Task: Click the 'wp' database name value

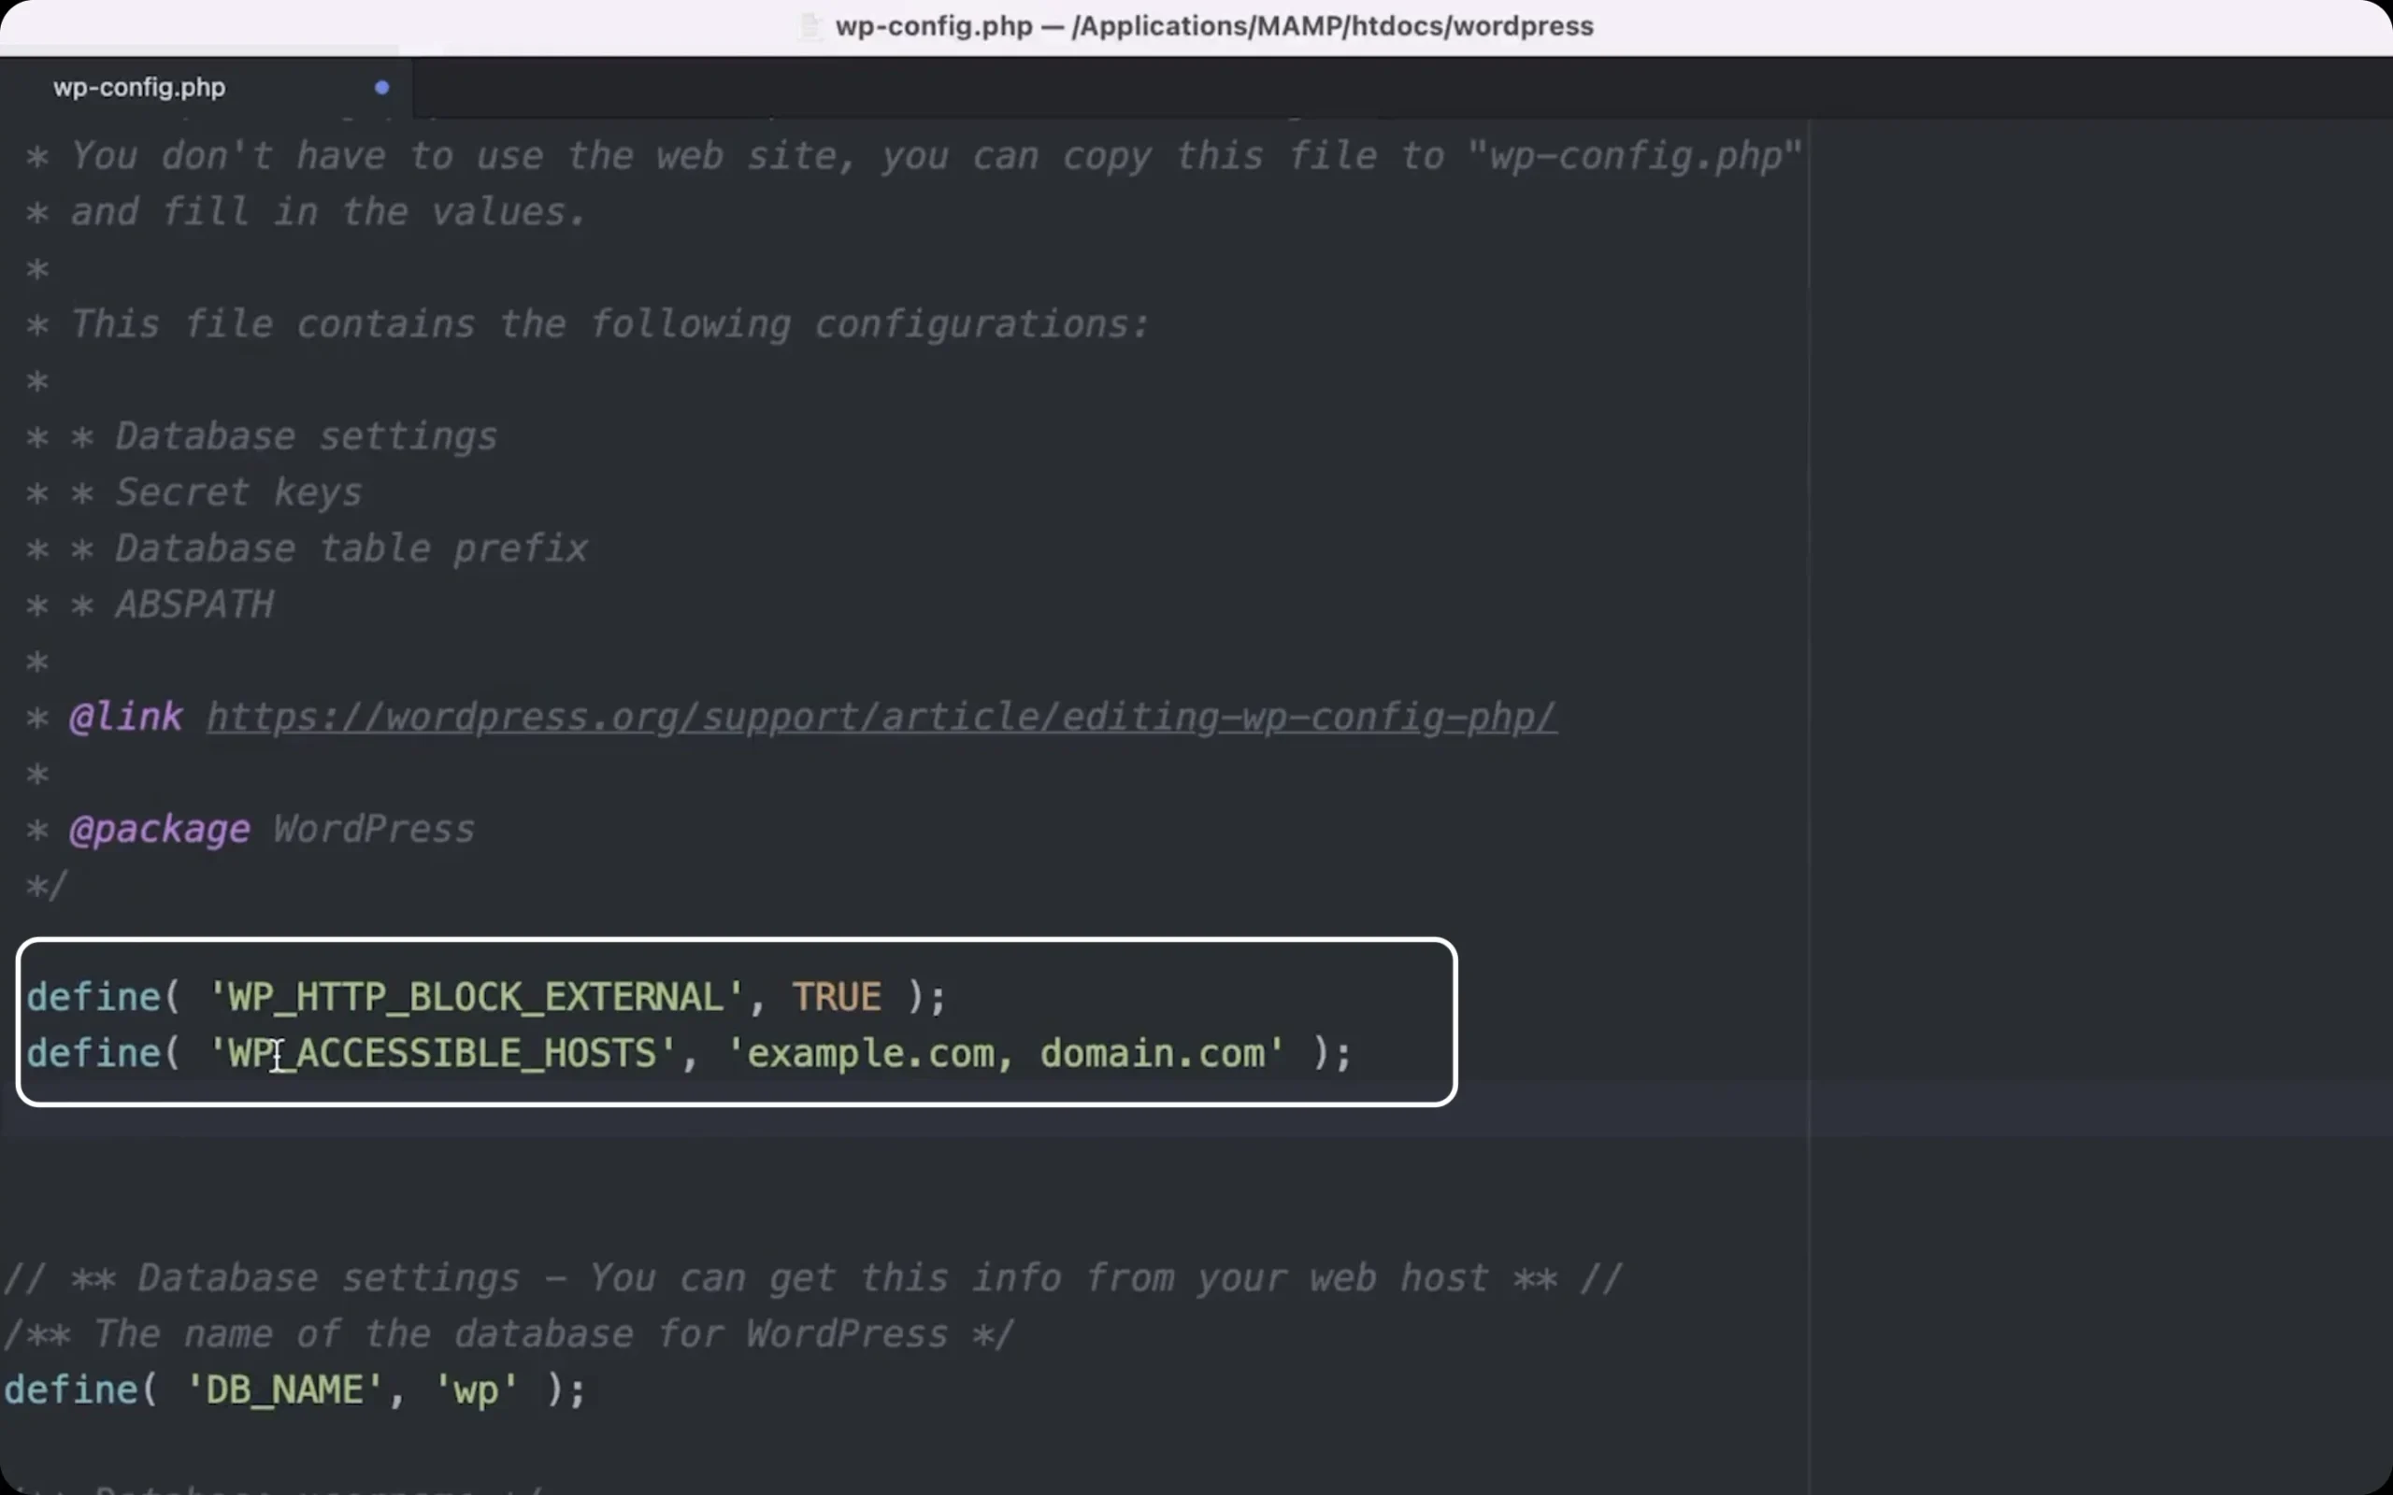Action: coord(477,1390)
